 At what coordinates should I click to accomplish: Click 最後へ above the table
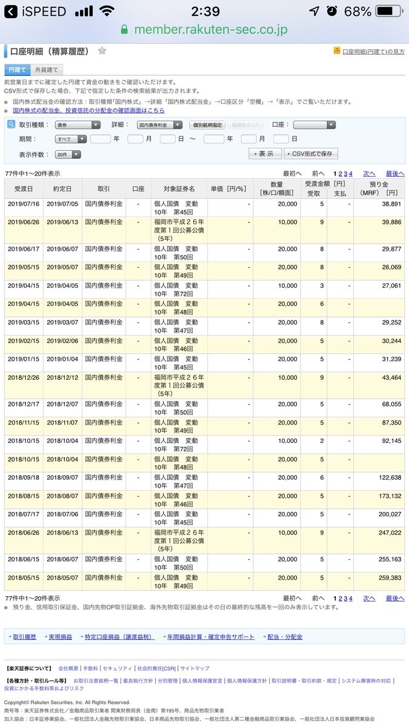click(x=395, y=173)
